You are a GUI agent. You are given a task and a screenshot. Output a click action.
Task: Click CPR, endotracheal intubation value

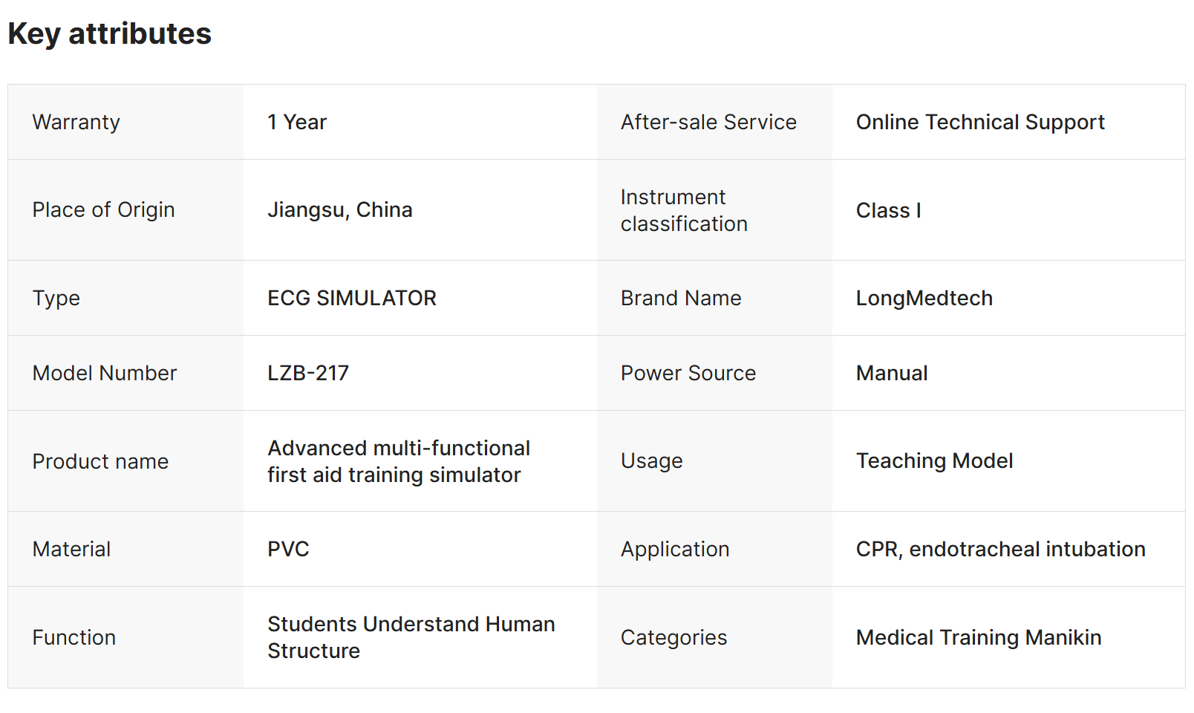click(x=1000, y=549)
